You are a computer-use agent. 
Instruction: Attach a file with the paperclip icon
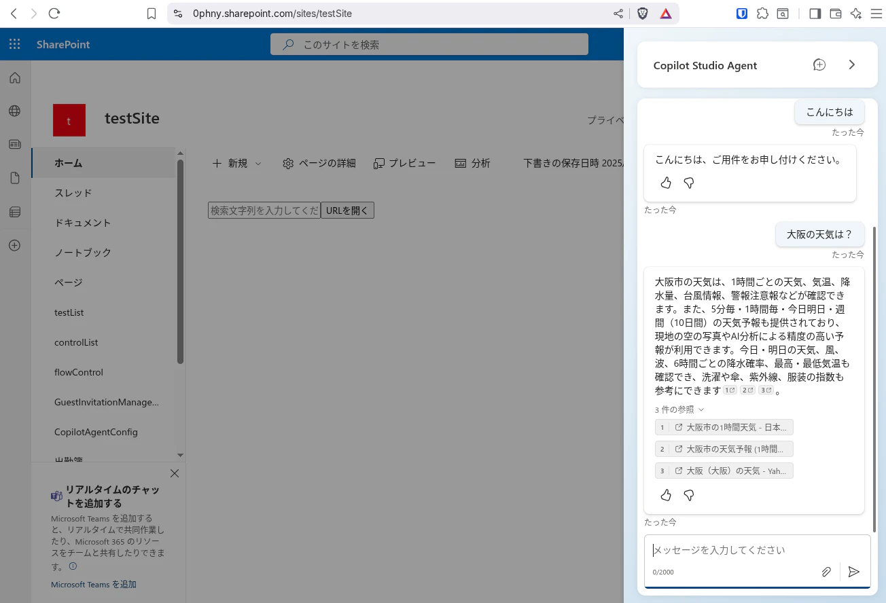pyautogui.click(x=826, y=572)
